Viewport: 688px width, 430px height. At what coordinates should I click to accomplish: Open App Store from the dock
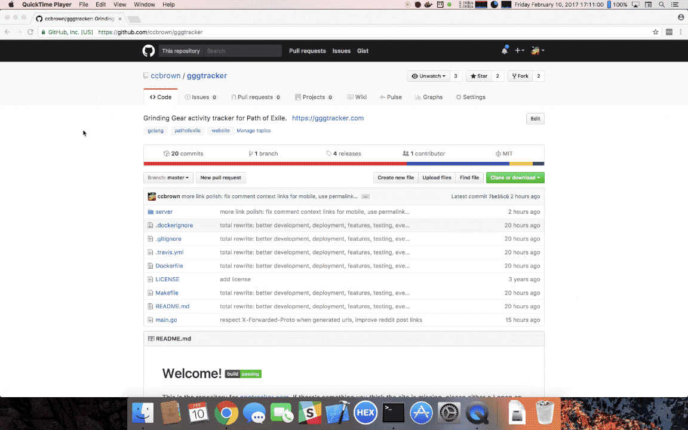pyautogui.click(x=421, y=413)
